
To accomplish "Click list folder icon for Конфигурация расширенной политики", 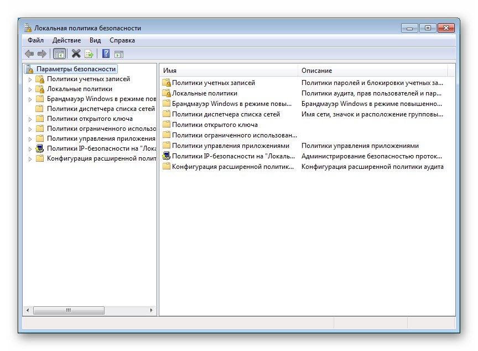I will coord(167,167).
